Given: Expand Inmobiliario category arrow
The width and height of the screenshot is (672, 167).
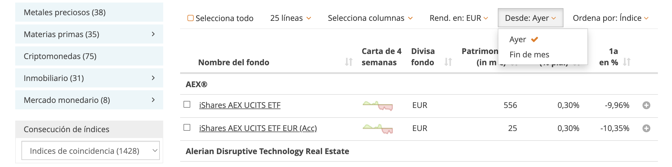Looking at the screenshot, I should pyautogui.click(x=153, y=78).
